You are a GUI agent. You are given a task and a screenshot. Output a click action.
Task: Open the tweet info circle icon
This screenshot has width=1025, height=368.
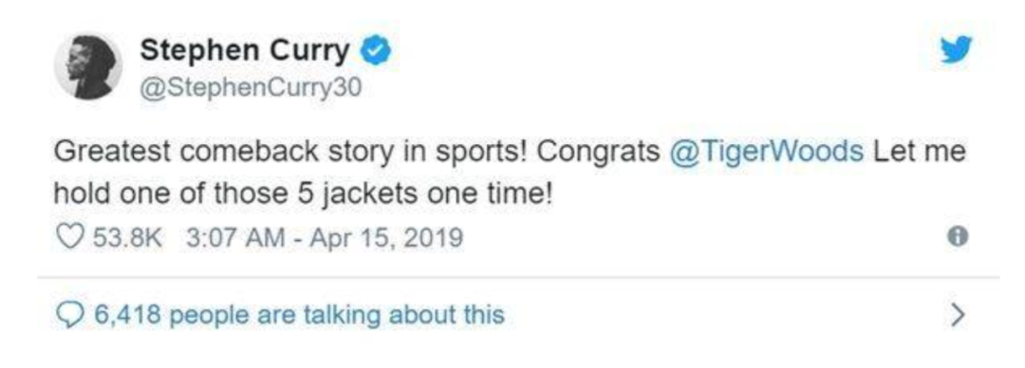pos(959,236)
